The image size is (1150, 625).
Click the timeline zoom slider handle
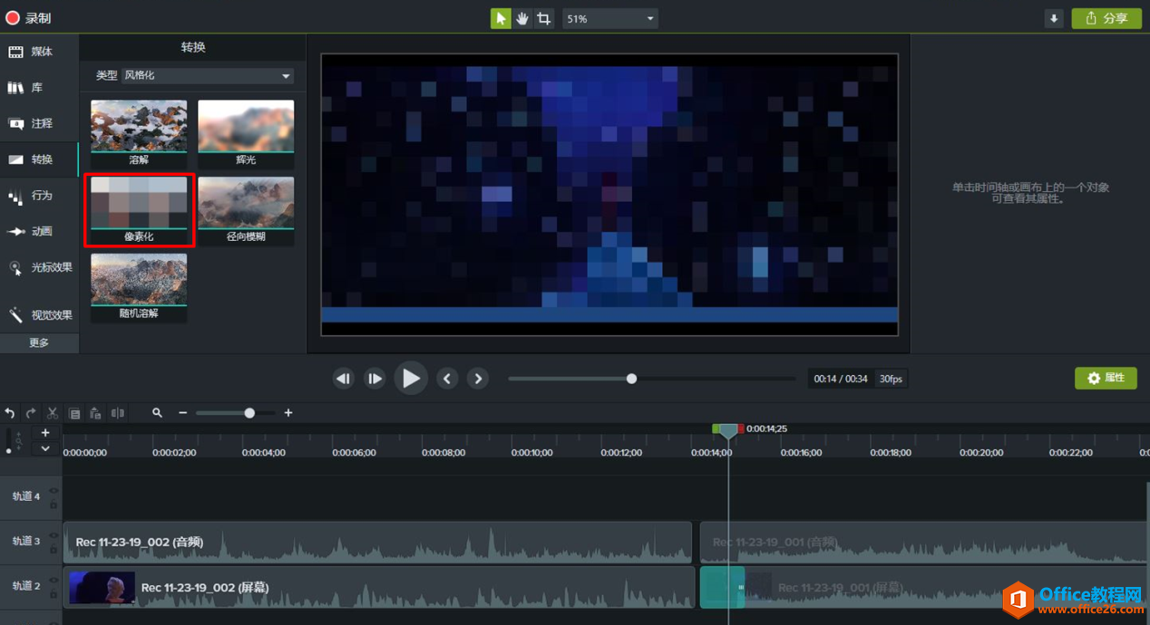point(249,413)
